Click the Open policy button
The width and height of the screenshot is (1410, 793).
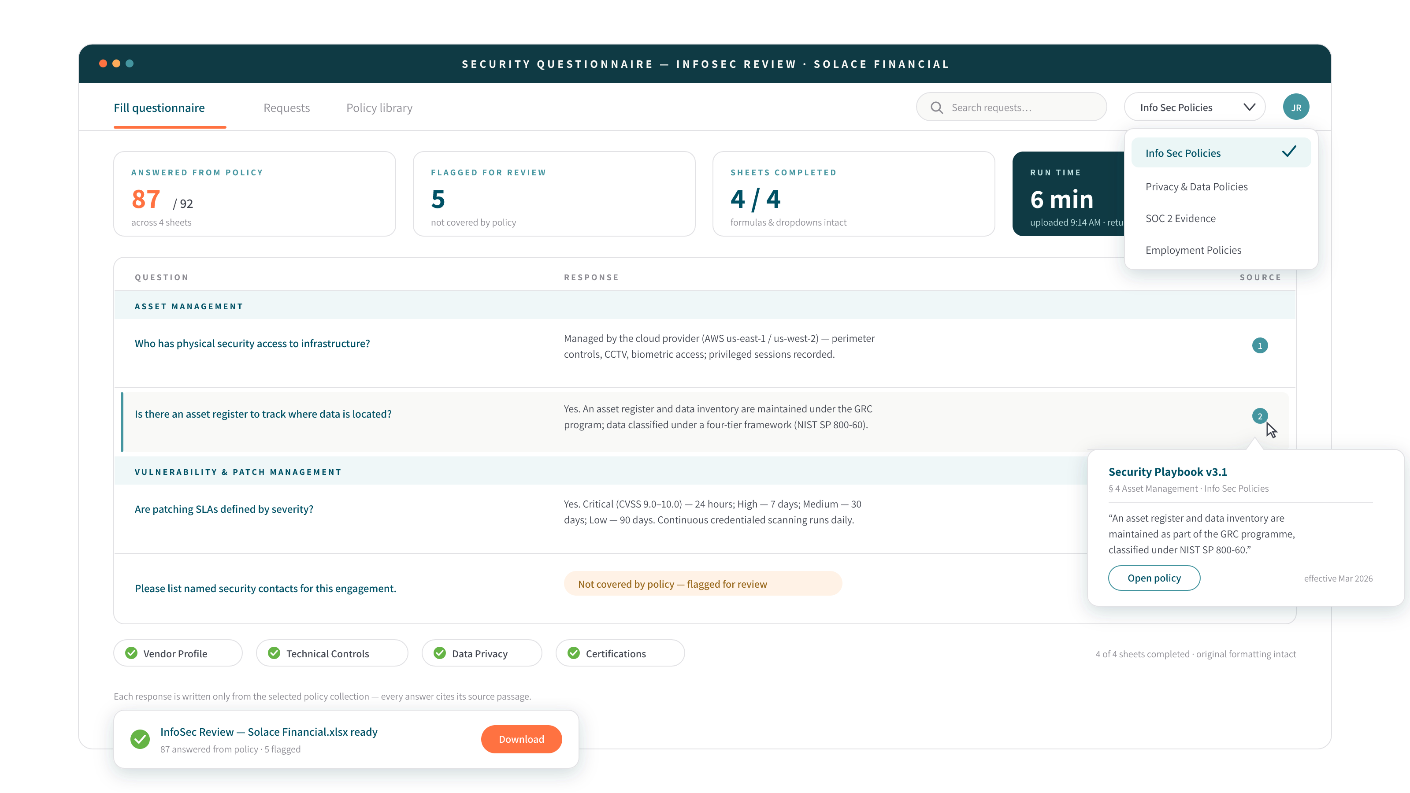(1154, 578)
